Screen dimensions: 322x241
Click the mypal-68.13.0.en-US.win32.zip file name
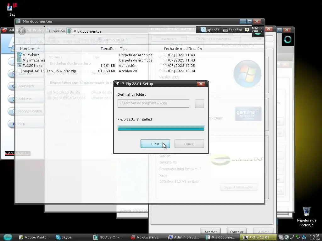pos(49,71)
